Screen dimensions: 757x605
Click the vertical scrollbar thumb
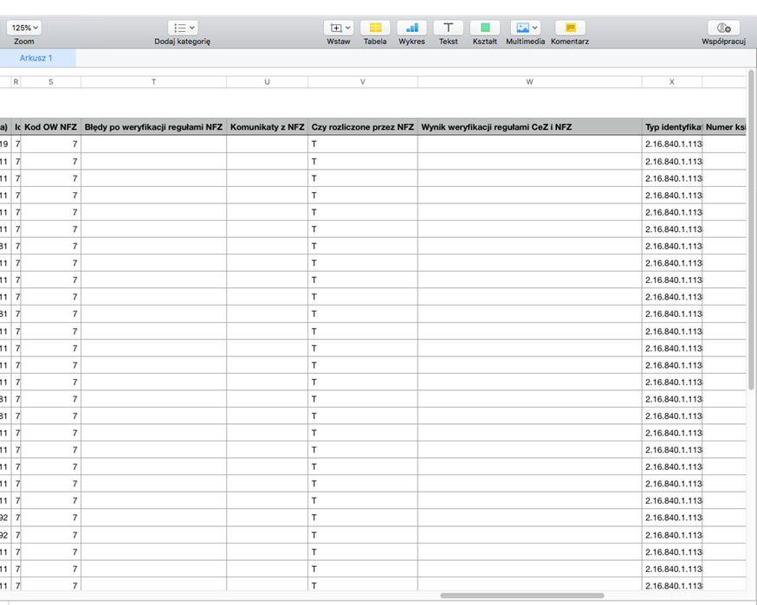(751, 229)
